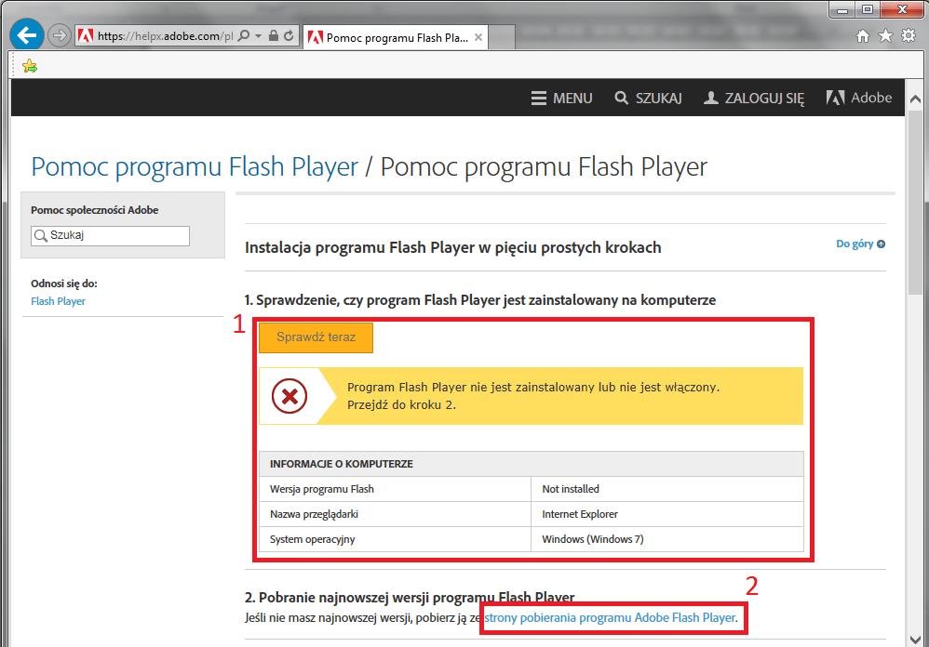
Task: Open Favorites with the star icon
Action: [885, 36]
